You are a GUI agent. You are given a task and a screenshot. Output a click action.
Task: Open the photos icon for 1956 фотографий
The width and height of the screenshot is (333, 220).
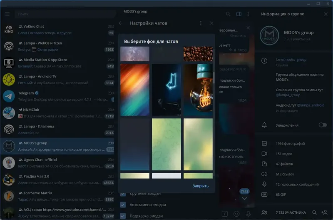pyautogui.click(x=264, y=143)
